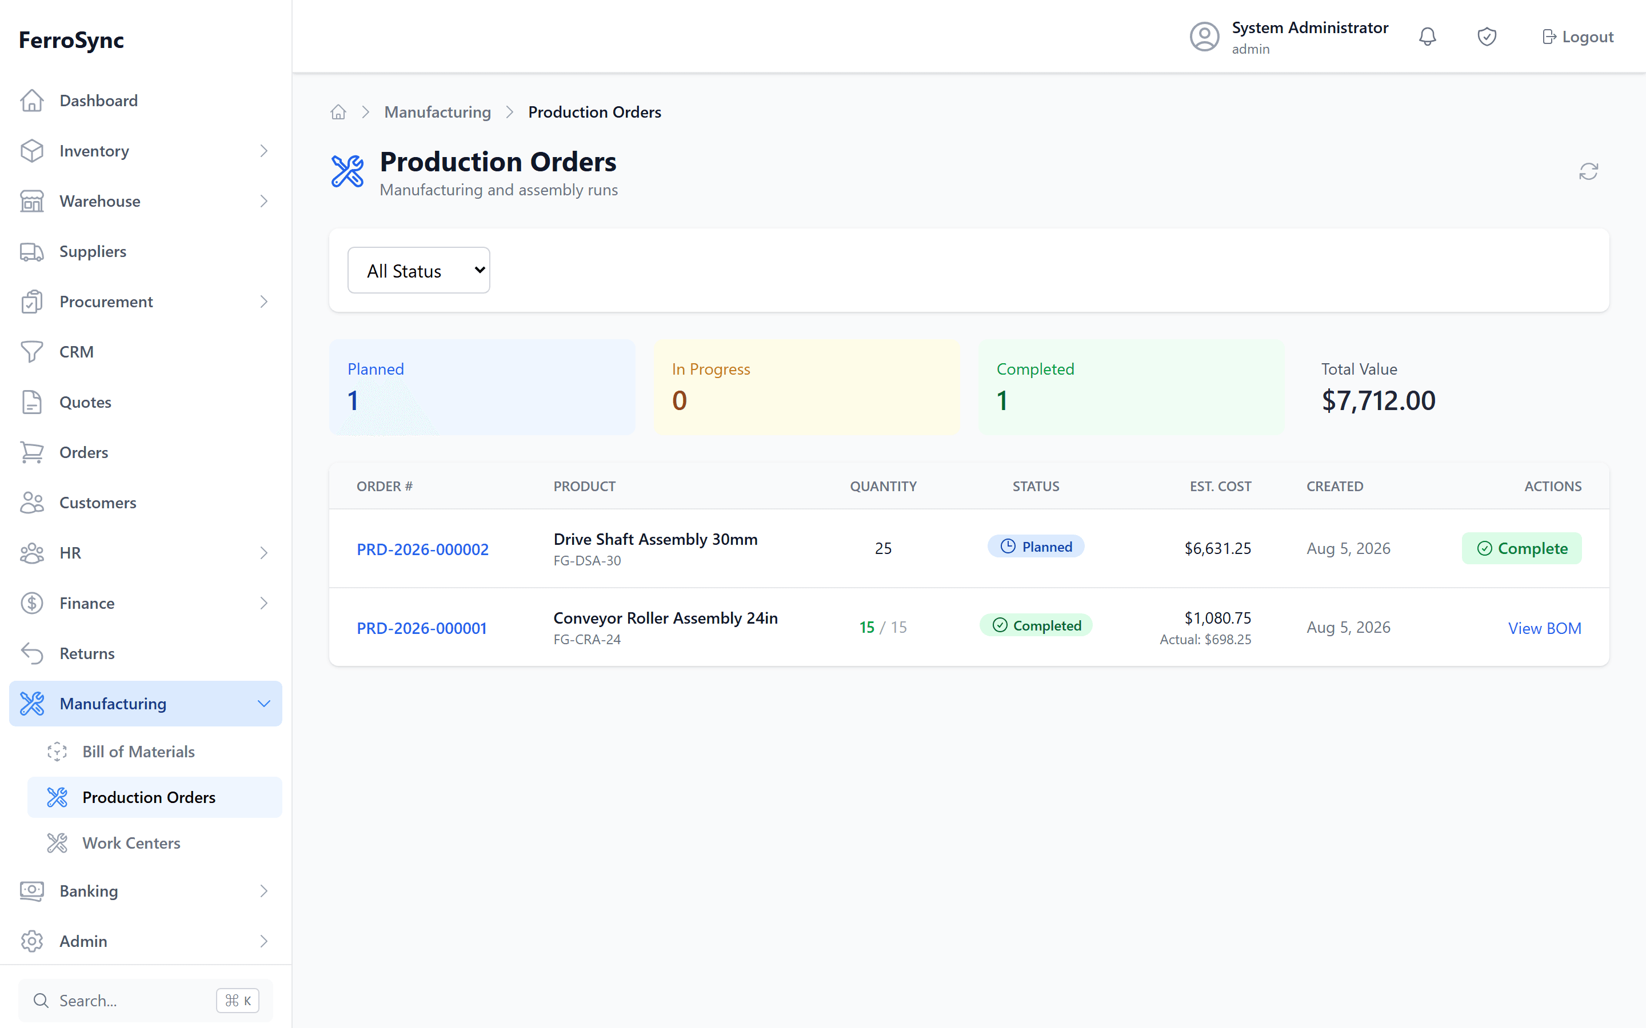Viewport: 1646px width, 1028px height.
Task: Click the Quotes document icon
Action: tap(32, 403)
